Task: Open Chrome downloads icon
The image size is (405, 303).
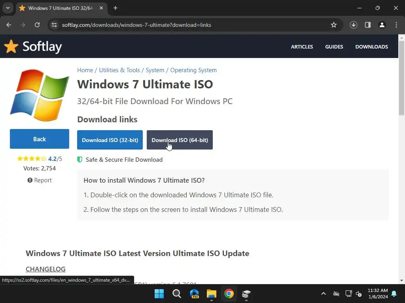Action: click(353, 25)
